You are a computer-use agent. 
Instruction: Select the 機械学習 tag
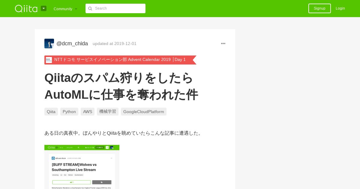pyautogui.click(x=108, y=112)
